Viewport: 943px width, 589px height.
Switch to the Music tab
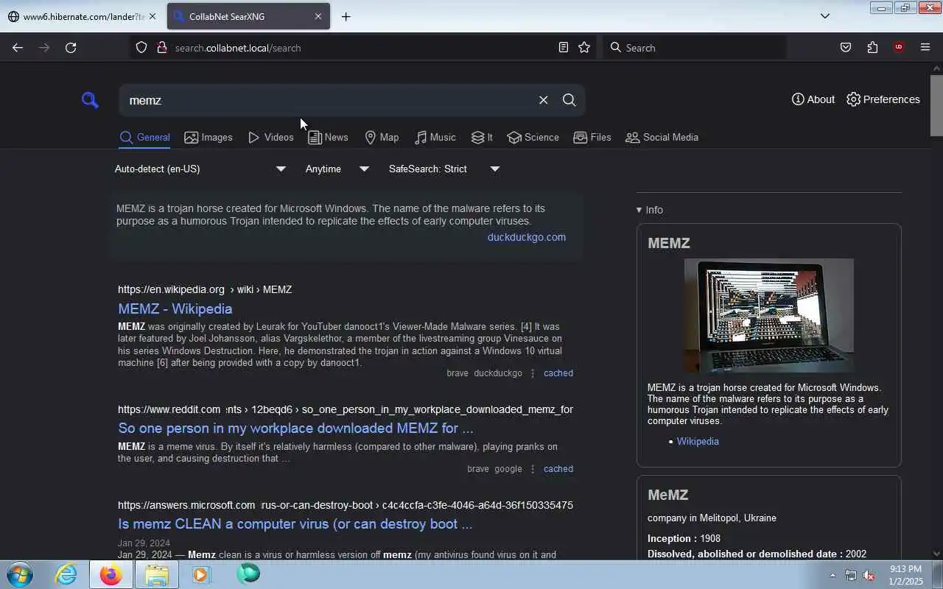pos(435,138)
